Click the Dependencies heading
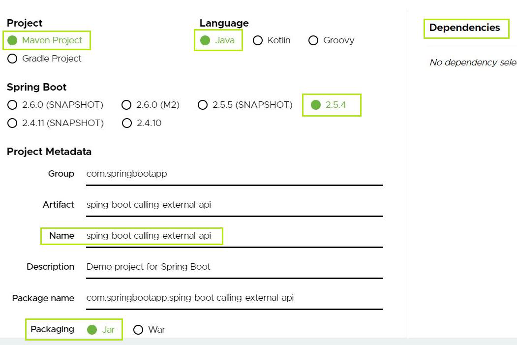This screenshot has width=517, height=345. click(x=464, y=28)
